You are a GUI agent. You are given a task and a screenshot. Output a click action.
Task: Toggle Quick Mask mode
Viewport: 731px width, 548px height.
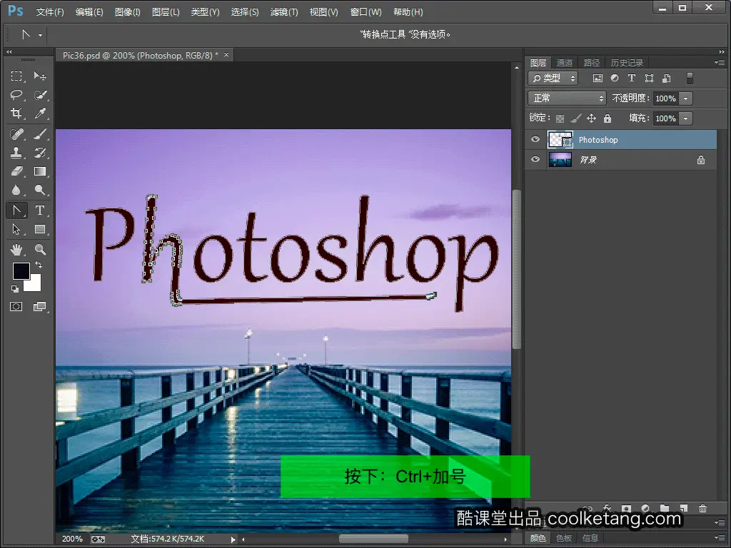tap(16, 307)
